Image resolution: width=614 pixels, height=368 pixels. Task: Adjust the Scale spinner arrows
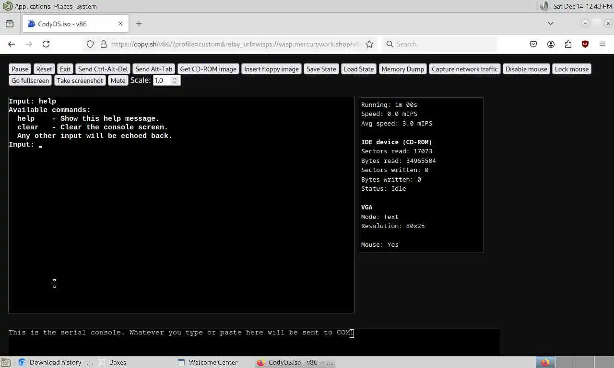[175, 80]
